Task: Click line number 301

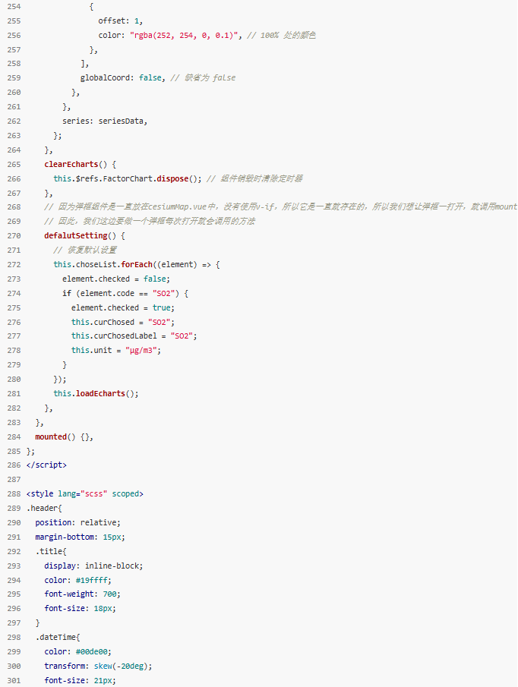Action: point(14,680)
